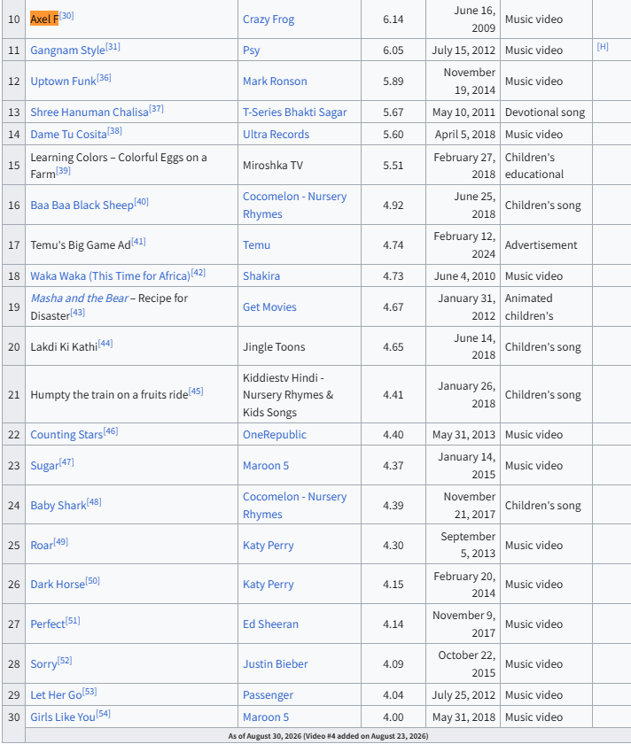Open Katy Perry link in Roar row
631x744 pixels.
pyautogui.click(x=269, y=546)
